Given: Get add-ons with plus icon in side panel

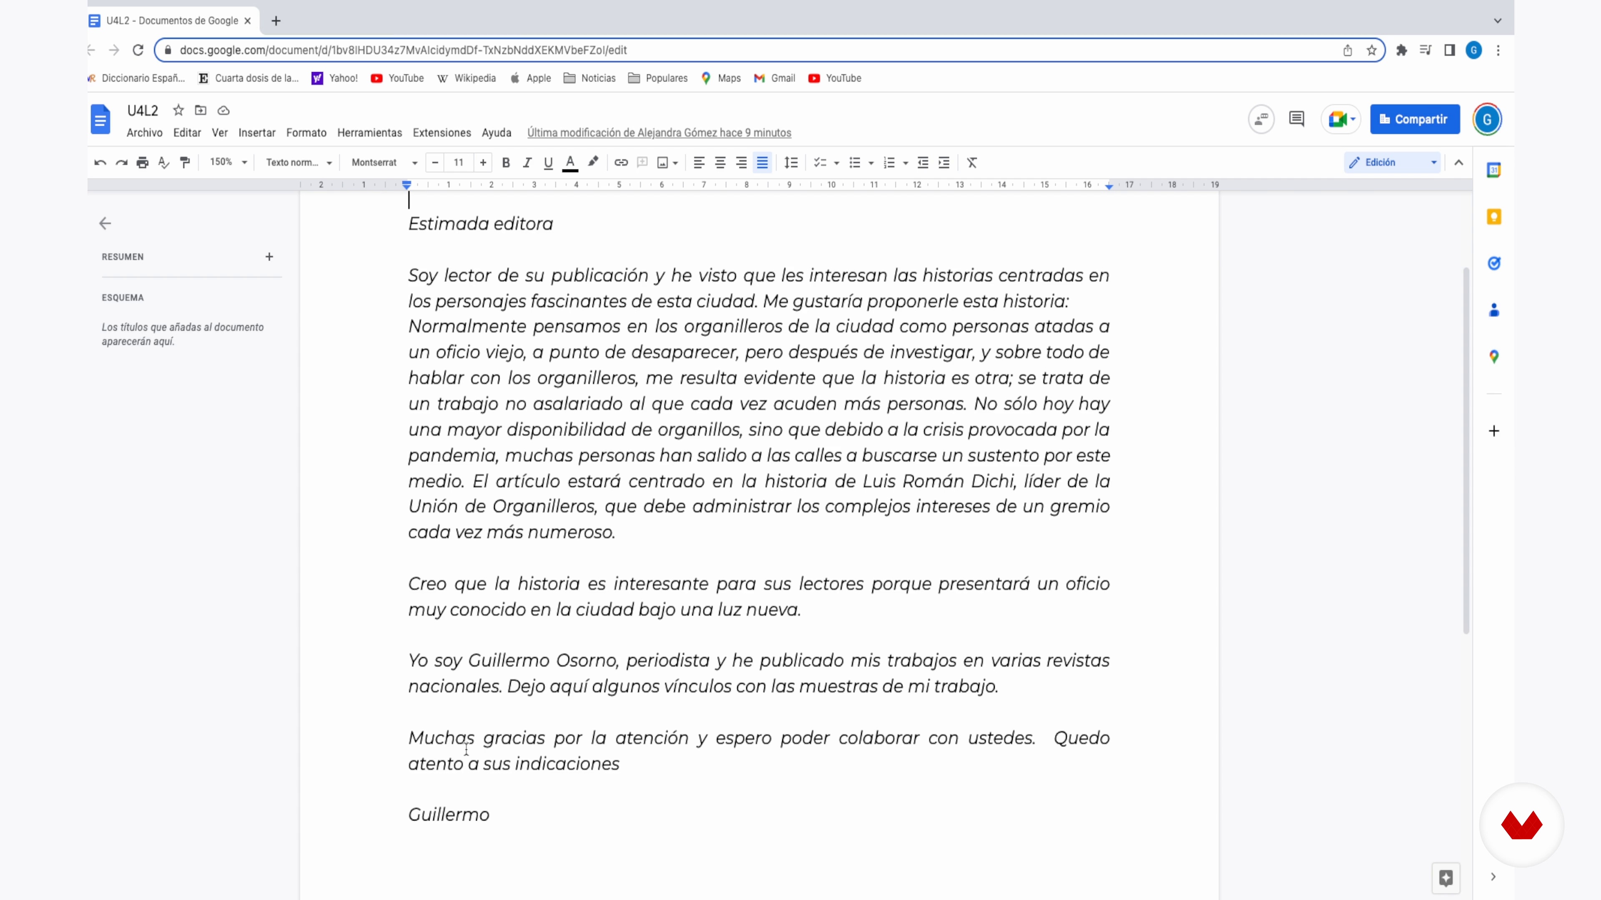Looking at the screenshot, I should (1494, 431).
